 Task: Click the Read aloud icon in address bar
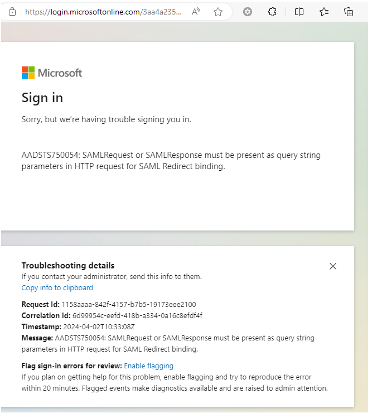196,12
